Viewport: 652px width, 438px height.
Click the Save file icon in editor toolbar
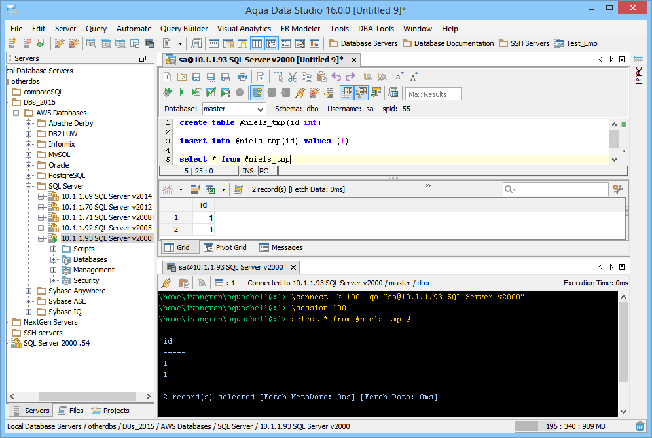coord(196,77)
